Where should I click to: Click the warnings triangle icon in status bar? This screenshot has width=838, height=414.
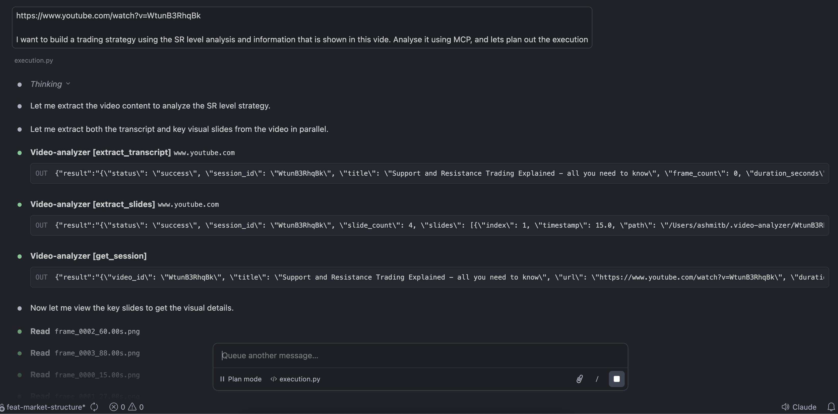pos(132,407)
